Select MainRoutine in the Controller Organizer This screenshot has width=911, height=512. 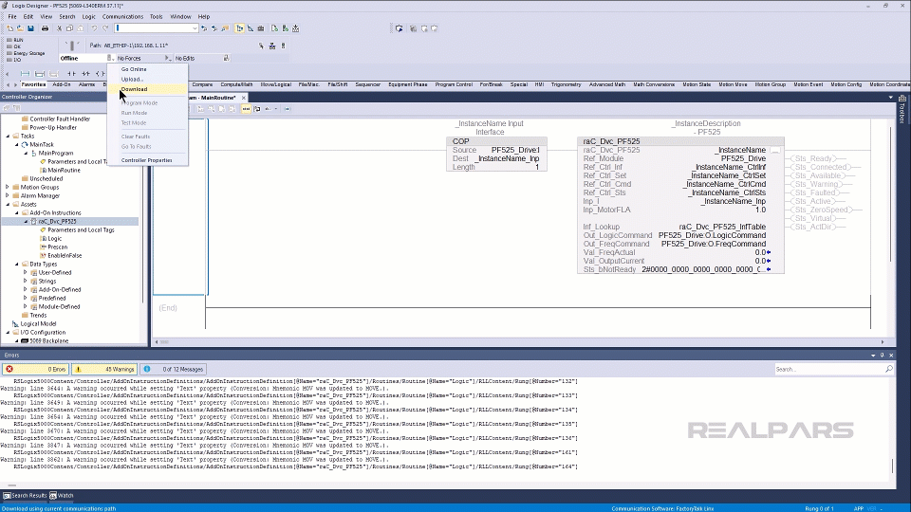pyautogui.click(x=64, y=170)
